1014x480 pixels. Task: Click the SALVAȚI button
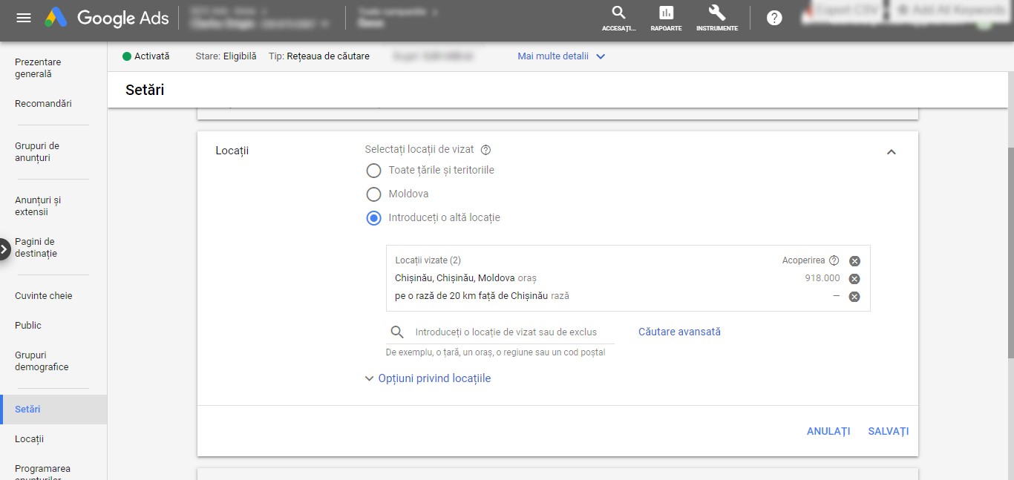point(888,432)
